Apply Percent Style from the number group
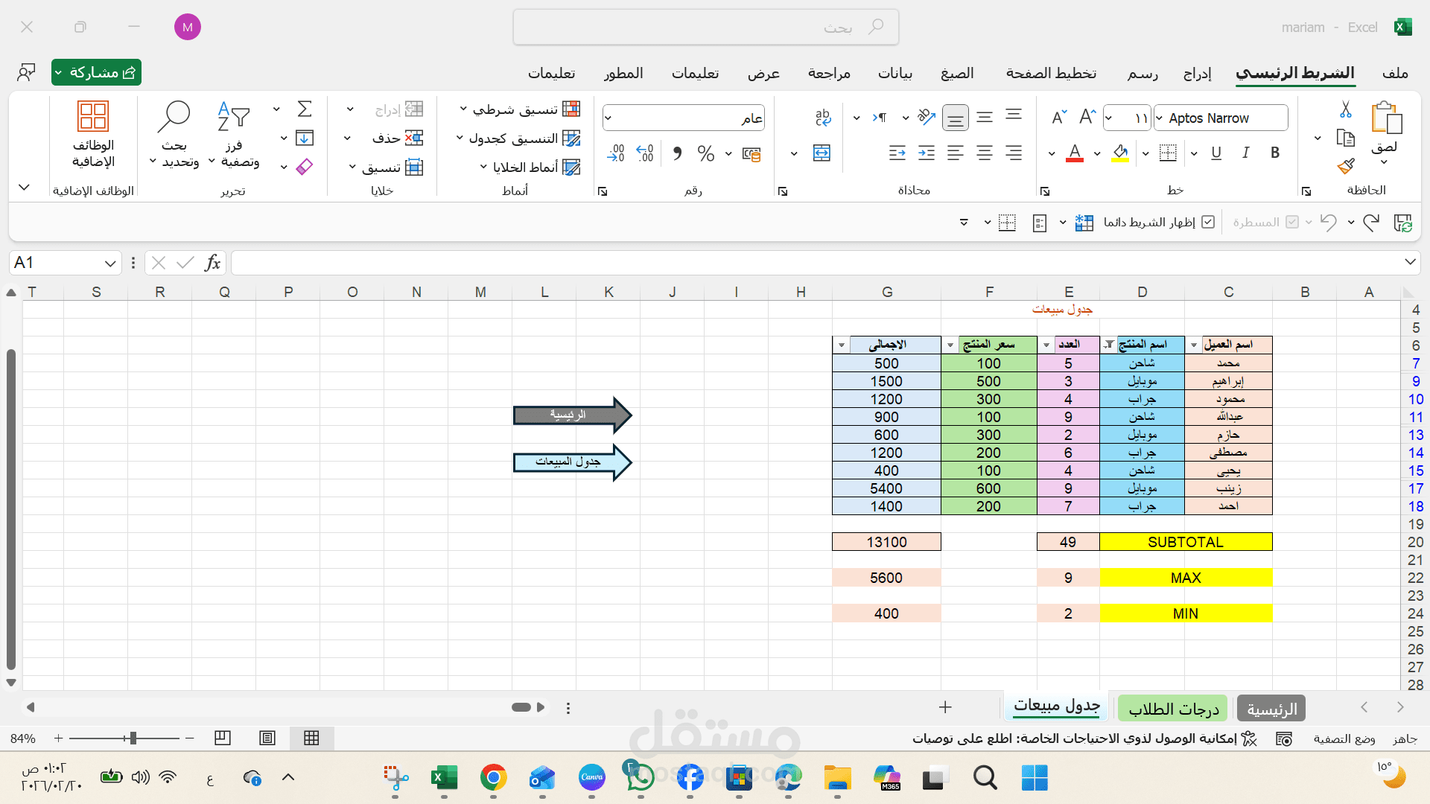Image resolution: width=1430 pixels, height=804 pixels. [706, 153]
